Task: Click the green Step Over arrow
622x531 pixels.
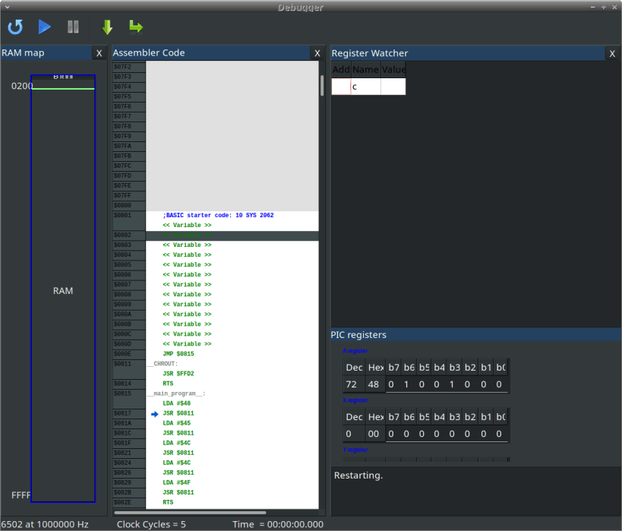Action: (x=136, y=27)
